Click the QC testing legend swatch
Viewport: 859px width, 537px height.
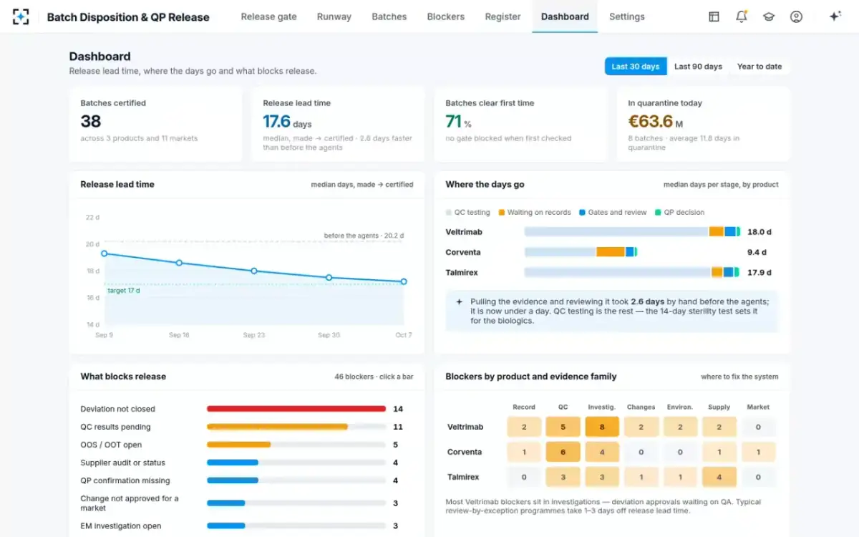(x=449, y=213)
